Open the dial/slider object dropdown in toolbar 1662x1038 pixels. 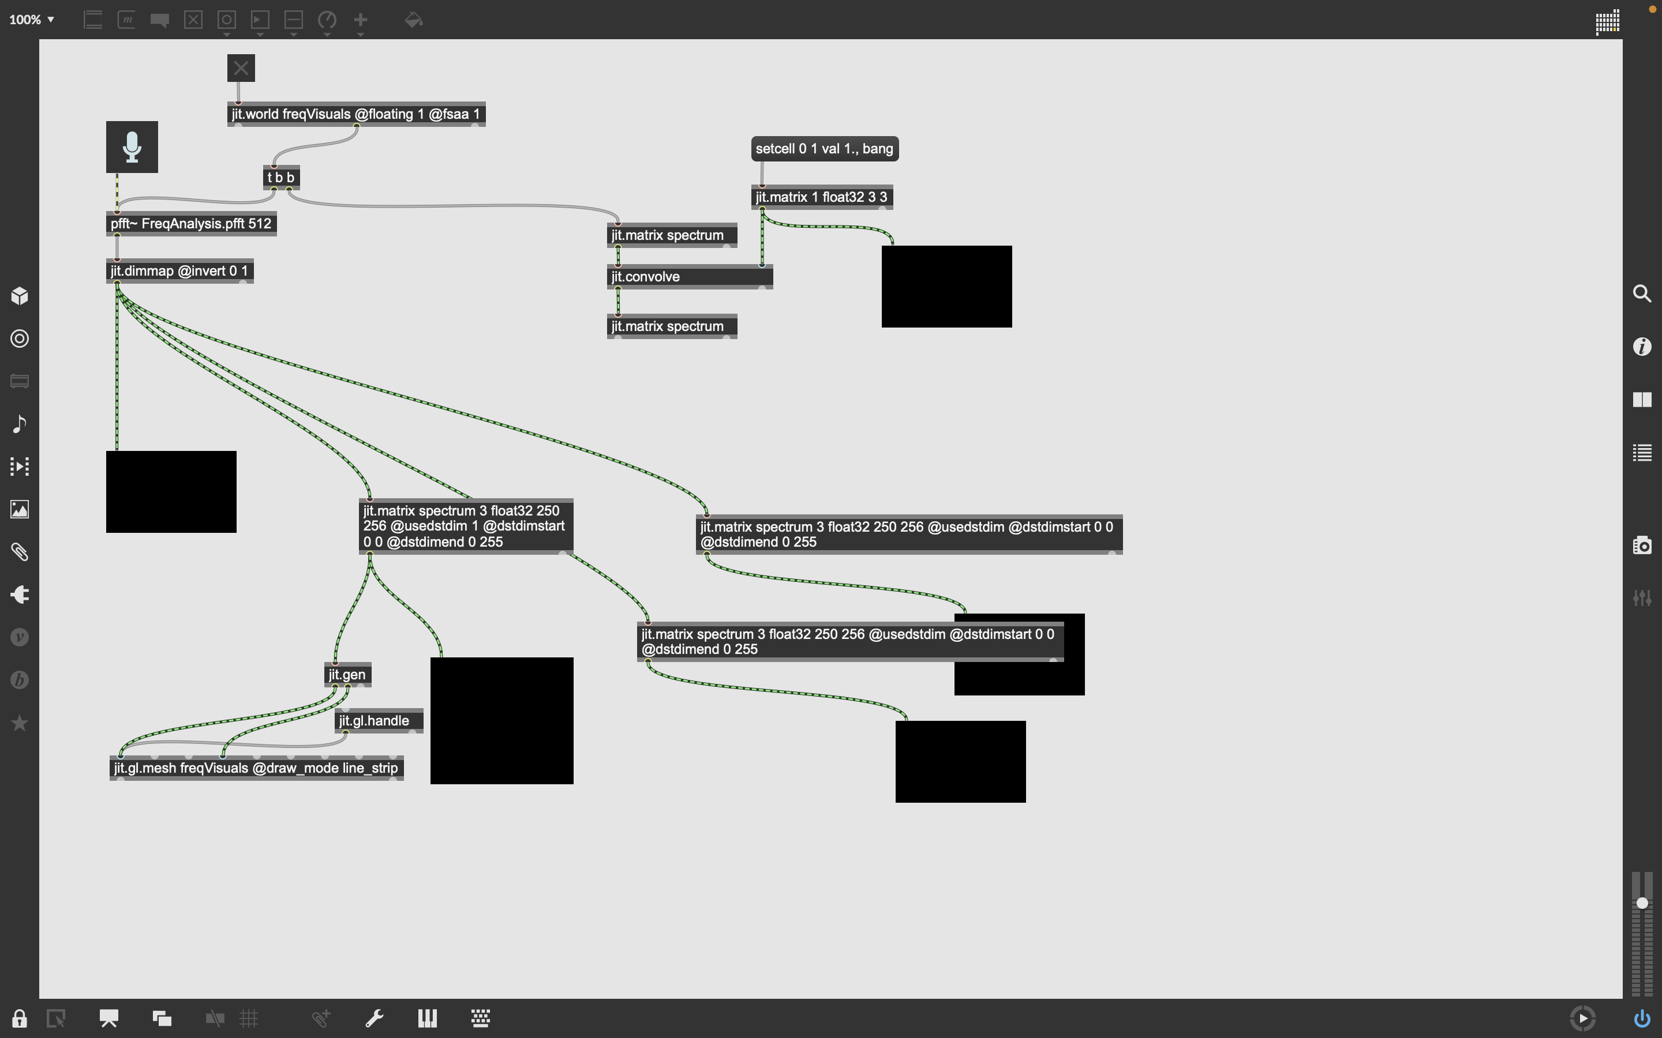(x=327, y=21)
